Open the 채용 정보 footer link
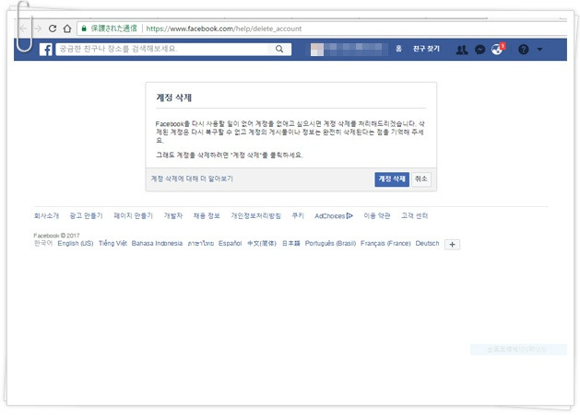Screen dimensions: 580x415 207,215
